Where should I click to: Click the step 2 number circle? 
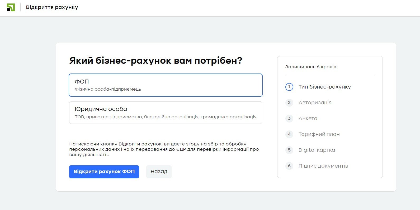pos(289,102)
